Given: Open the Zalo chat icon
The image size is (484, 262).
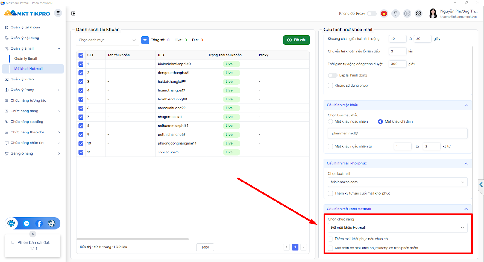Looking at the screenshot, I should click(x=27, y=224).
